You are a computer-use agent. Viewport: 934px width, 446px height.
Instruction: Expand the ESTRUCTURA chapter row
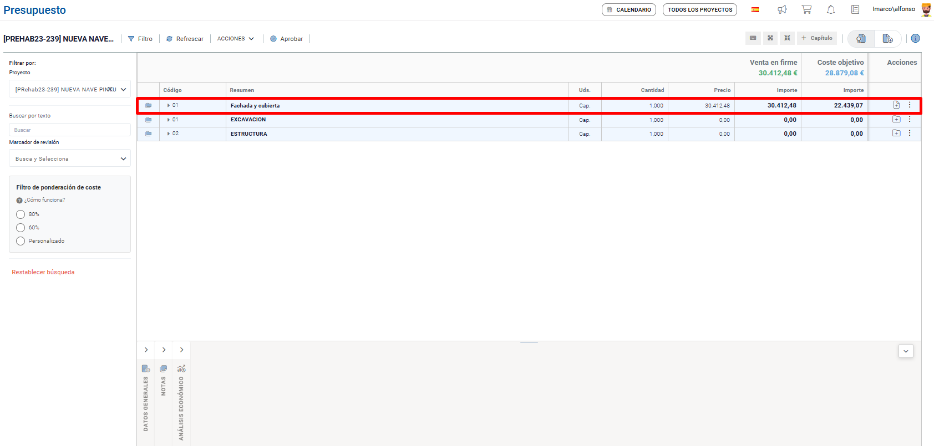[x=169, y=134]
